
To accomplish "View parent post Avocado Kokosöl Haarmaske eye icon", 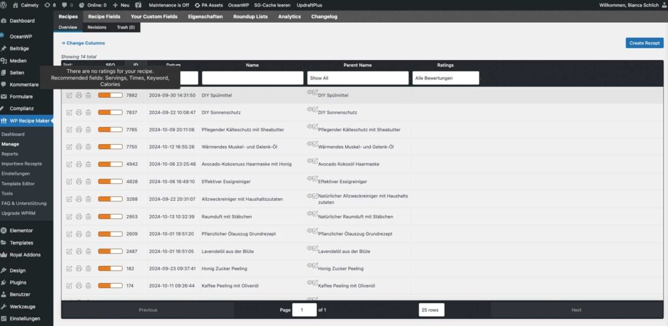I will click(x=309, y=162).
